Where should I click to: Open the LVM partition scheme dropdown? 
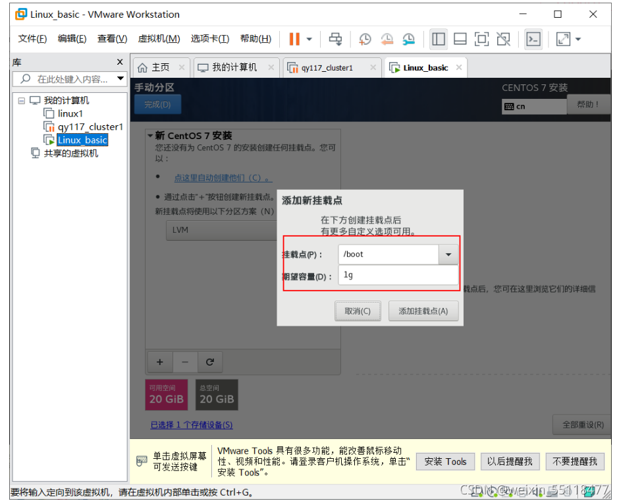(x=221, y=230)
